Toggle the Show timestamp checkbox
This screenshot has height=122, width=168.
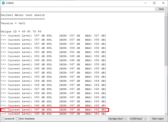click(17, 119)
